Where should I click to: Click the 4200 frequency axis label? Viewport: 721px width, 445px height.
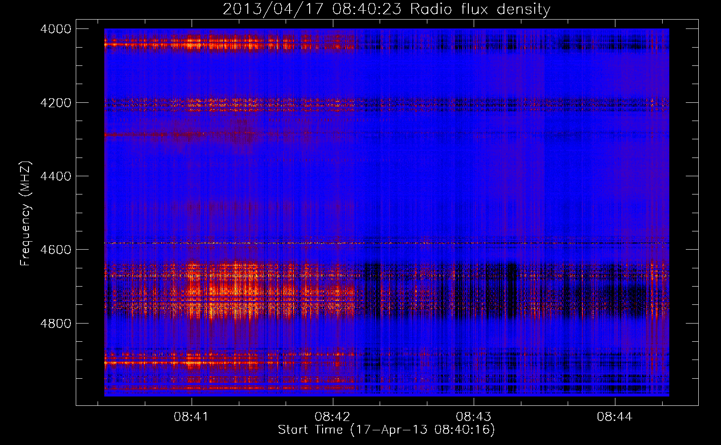(56, 103)
